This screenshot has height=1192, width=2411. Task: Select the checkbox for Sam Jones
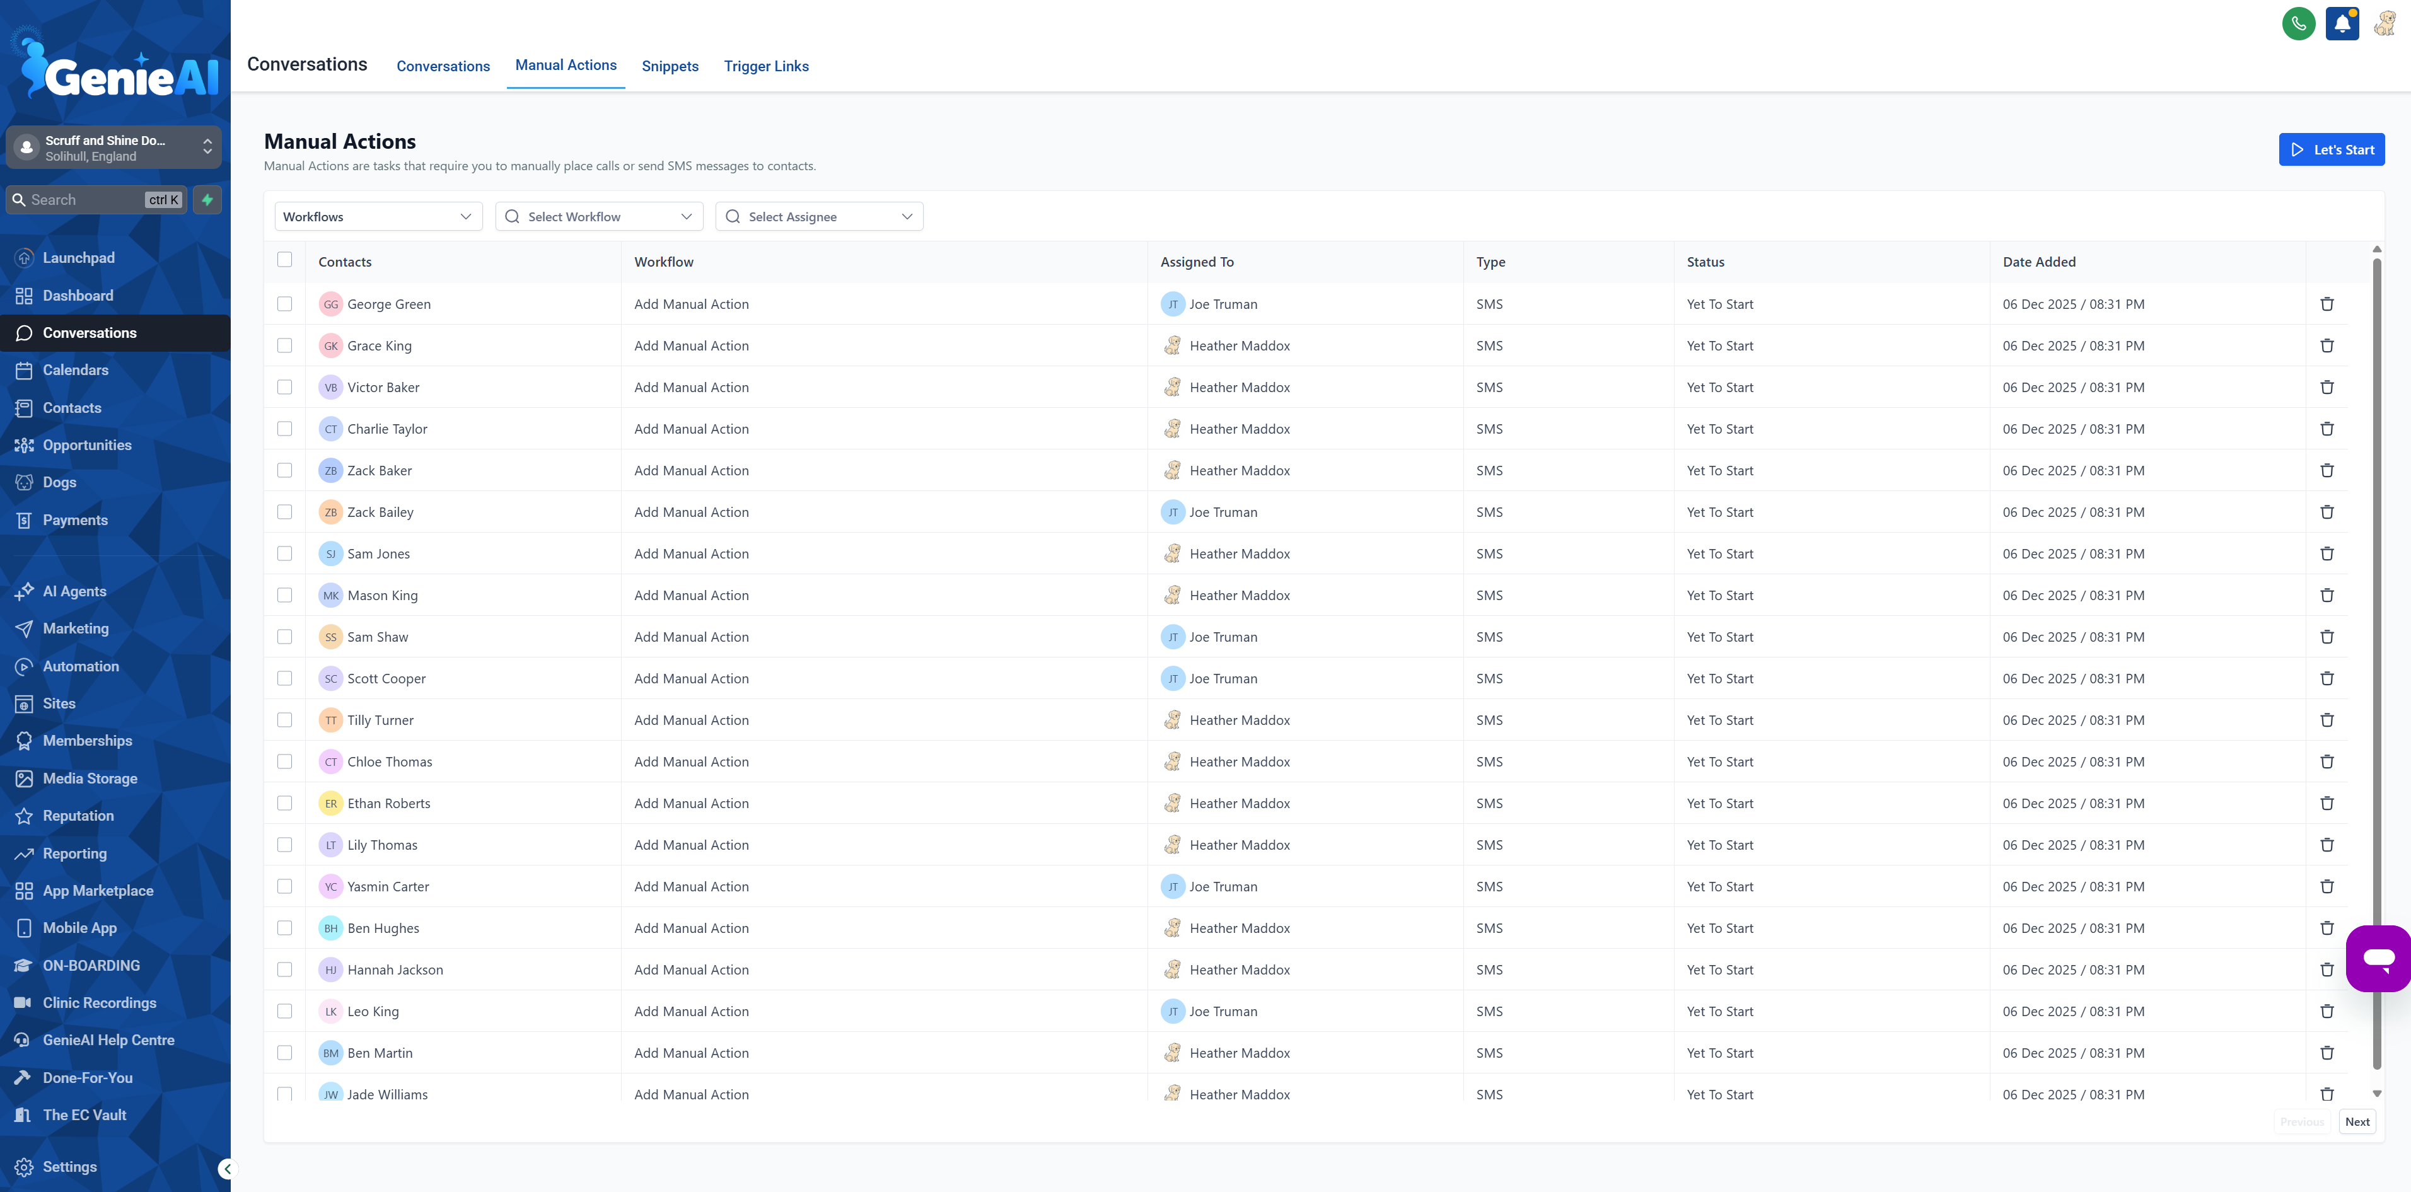coord(284,553)
